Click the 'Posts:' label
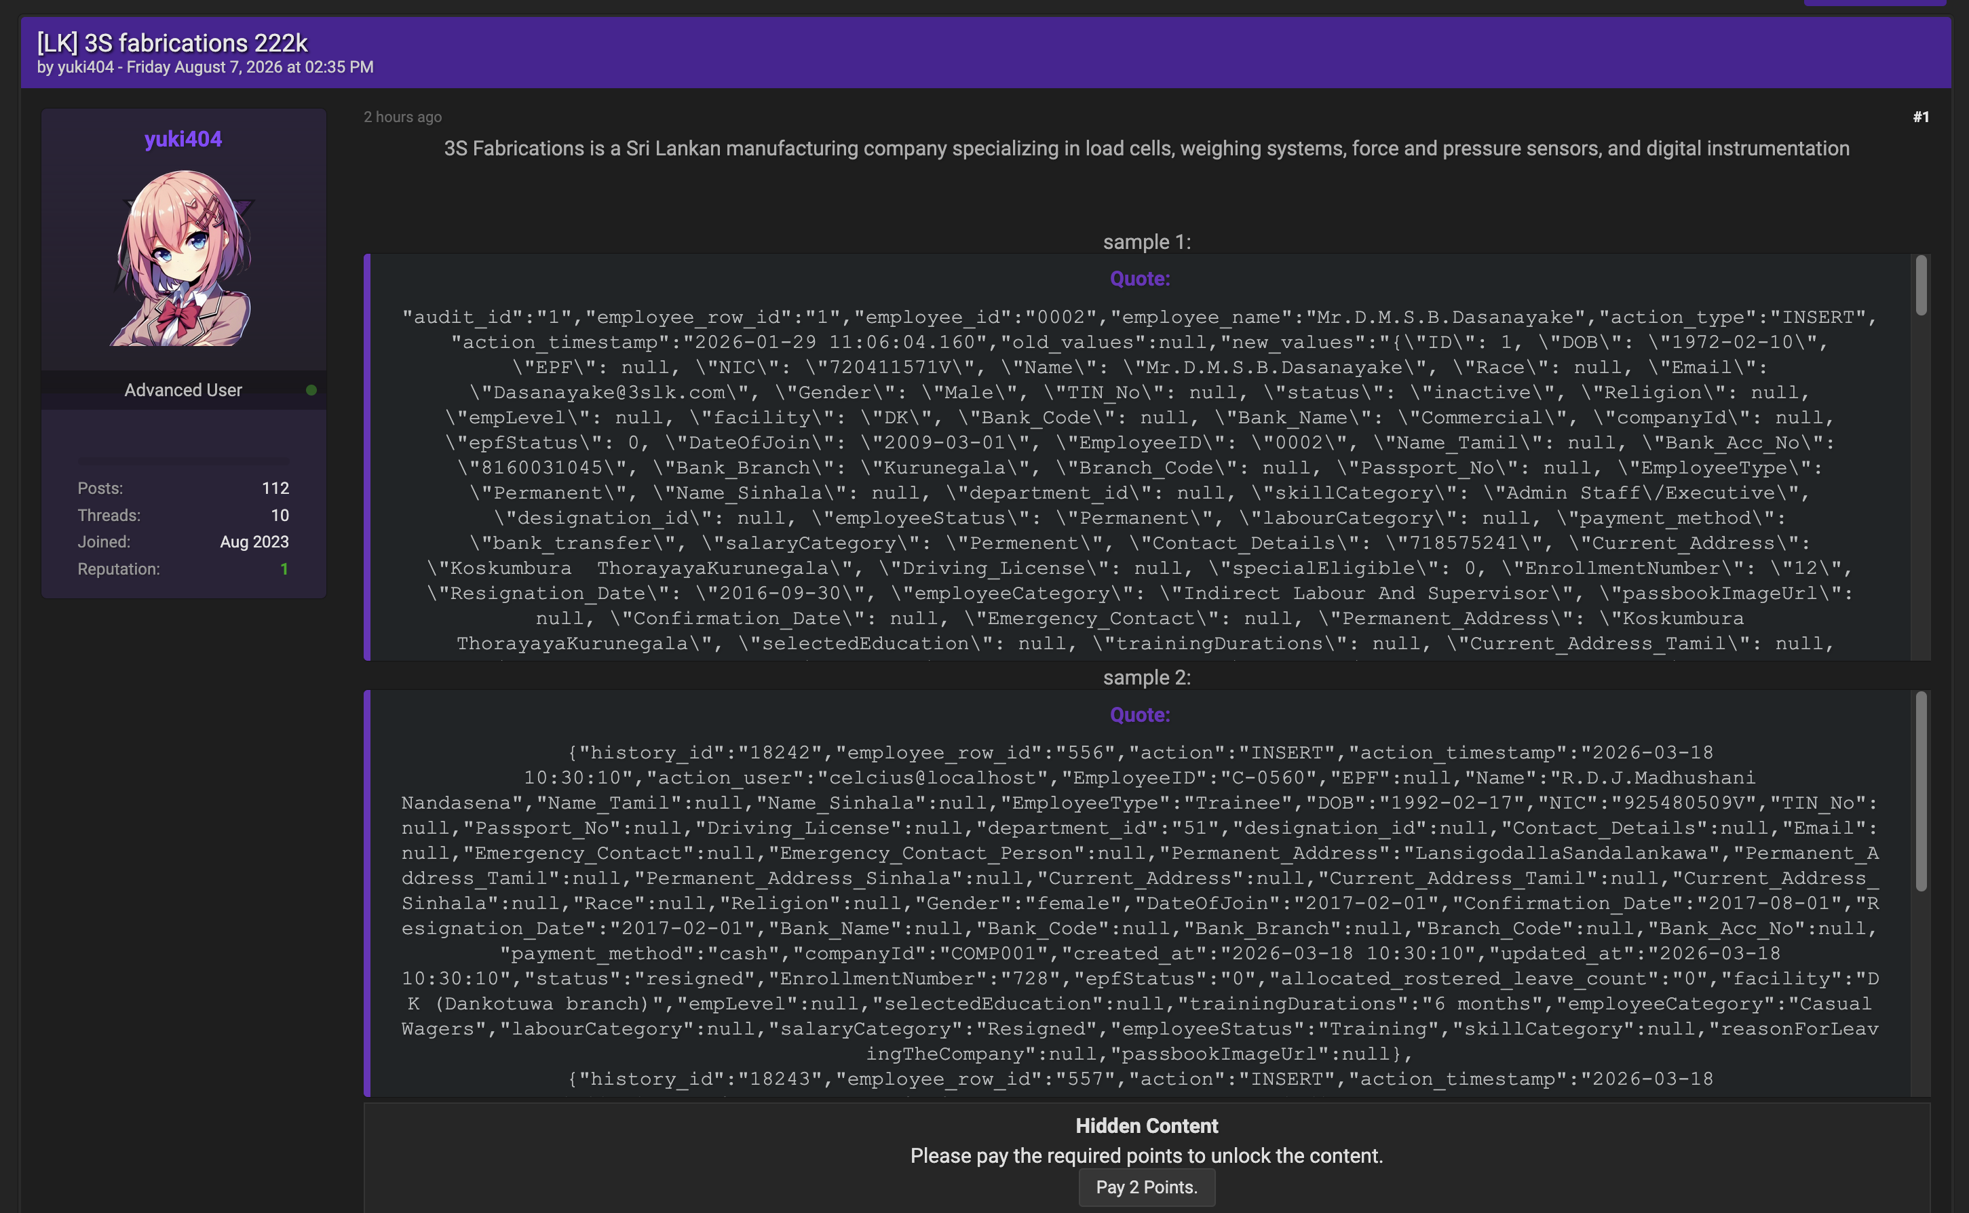Image resolution: width=1969 pixels, height=1213 pixels. (x=100, y=488)
